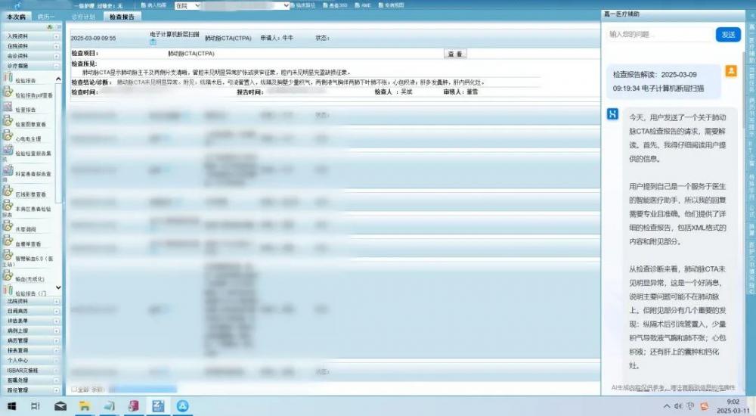Image resolution: width=756 pixels, height=416 pixels.
Task: Select the 检查报告 tab
Action: (122, 17)
